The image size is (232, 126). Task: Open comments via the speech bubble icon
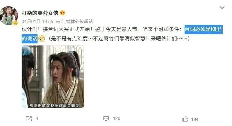pyautogui.click(x=106, y=119)
